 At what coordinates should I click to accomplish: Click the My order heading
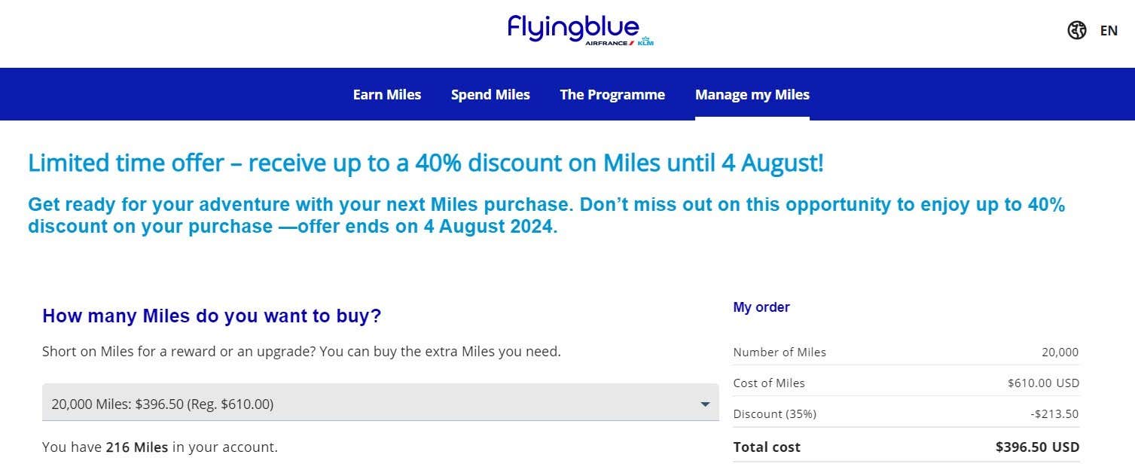761,307
